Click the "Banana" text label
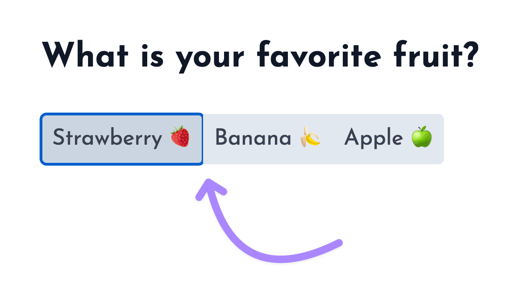 pyautogui.click(x=253, y=139)
